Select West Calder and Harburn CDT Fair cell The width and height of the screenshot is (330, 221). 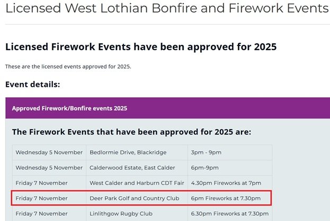[136, 183]
